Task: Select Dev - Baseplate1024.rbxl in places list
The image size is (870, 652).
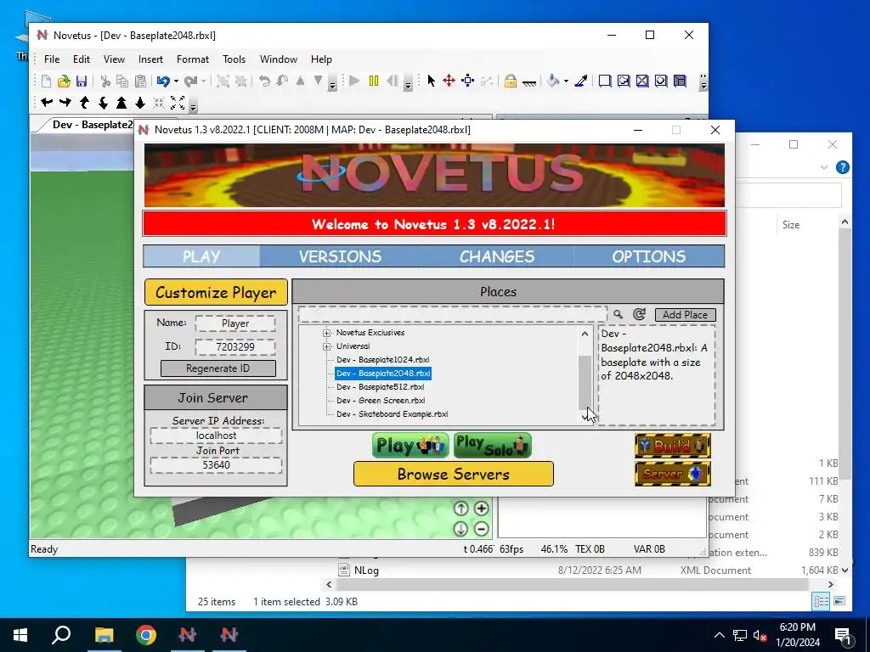Action: tap(383, 360)
